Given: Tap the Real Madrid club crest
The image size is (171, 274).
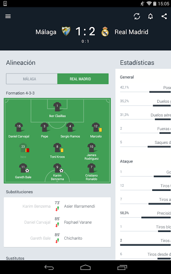Looking at the screenshot, I should [105, 32].
